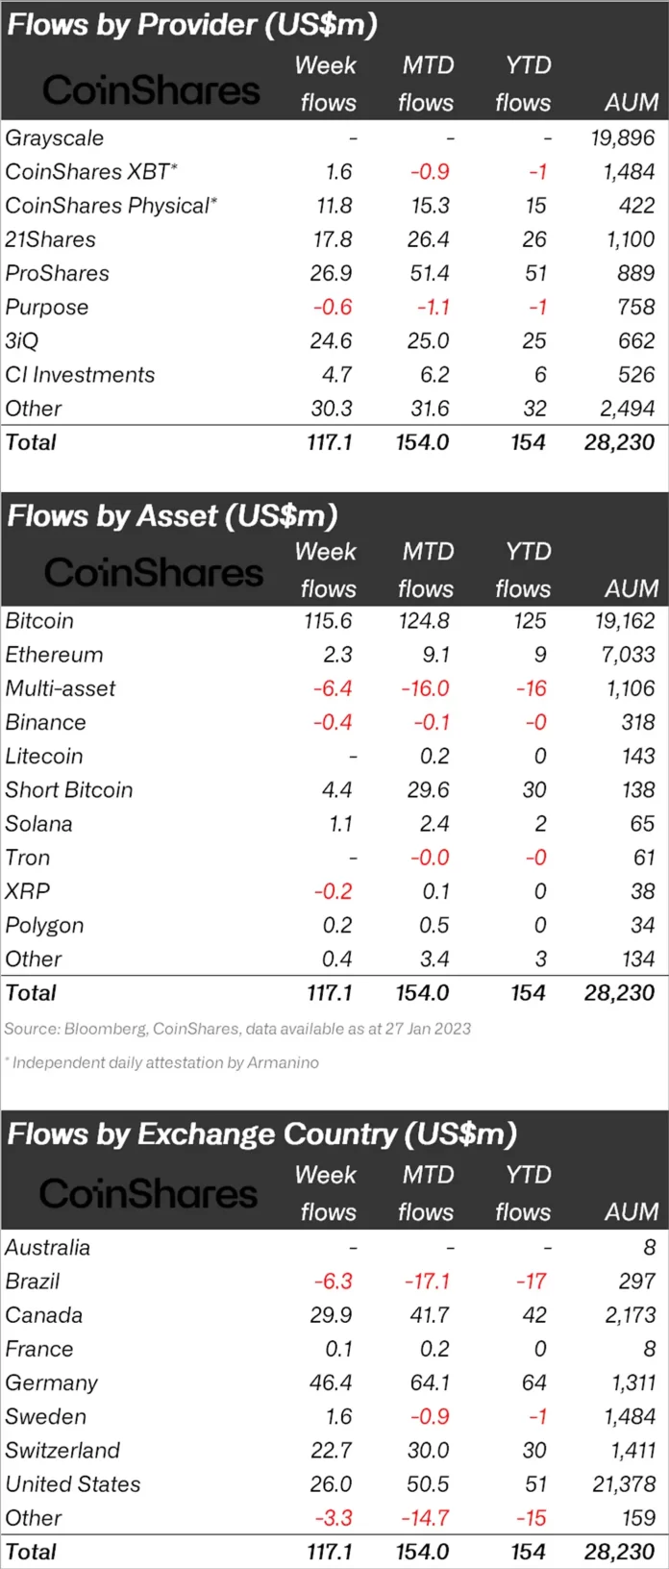This screenshot has height=1569, width=669.
Task: Click the Flows by Exchange Country heading
Action: pos(261,1134)
